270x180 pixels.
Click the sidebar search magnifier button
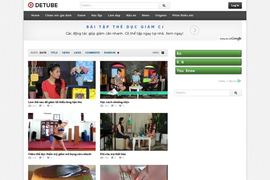coord(236,93)
